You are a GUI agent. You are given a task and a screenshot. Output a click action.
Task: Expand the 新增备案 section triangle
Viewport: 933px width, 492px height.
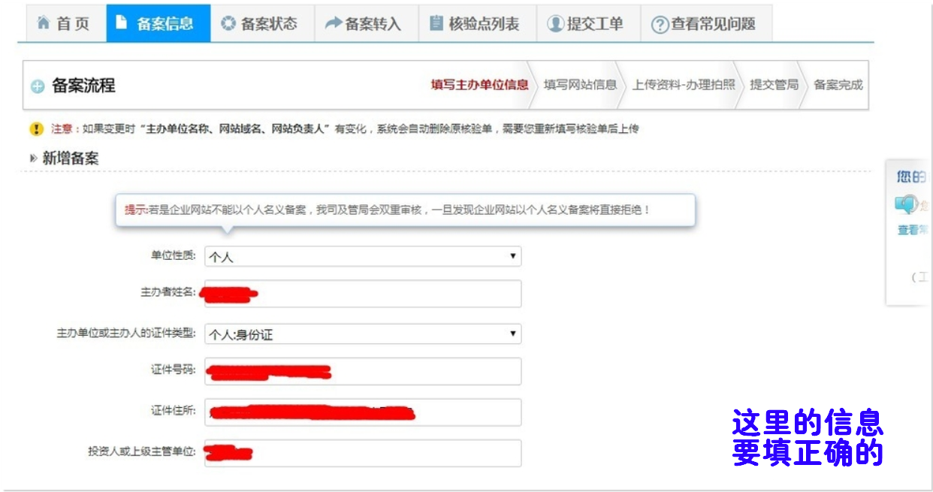tap(33, 158)
